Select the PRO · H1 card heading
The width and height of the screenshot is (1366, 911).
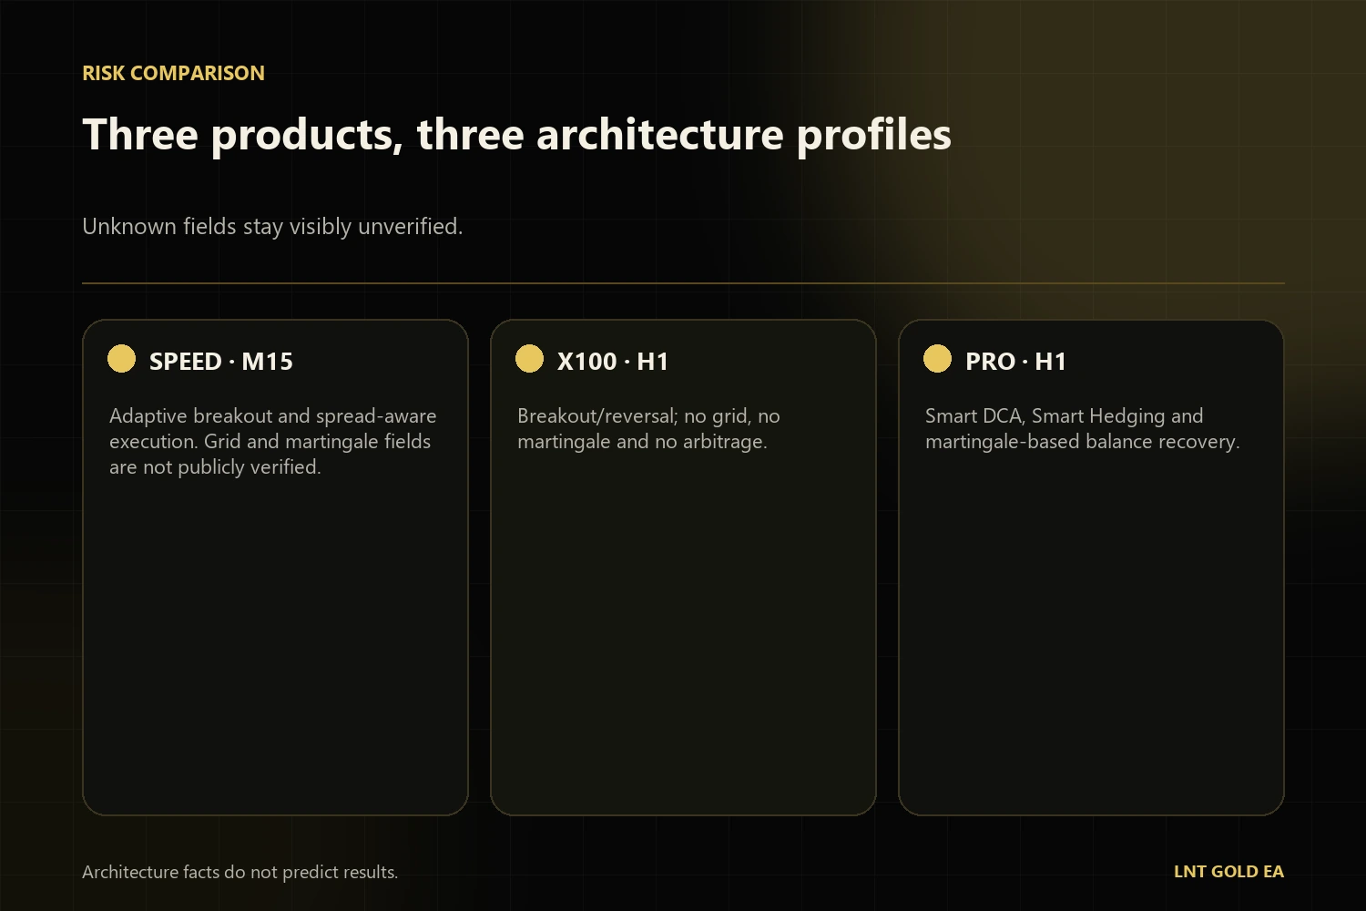tap(1015, 362)
